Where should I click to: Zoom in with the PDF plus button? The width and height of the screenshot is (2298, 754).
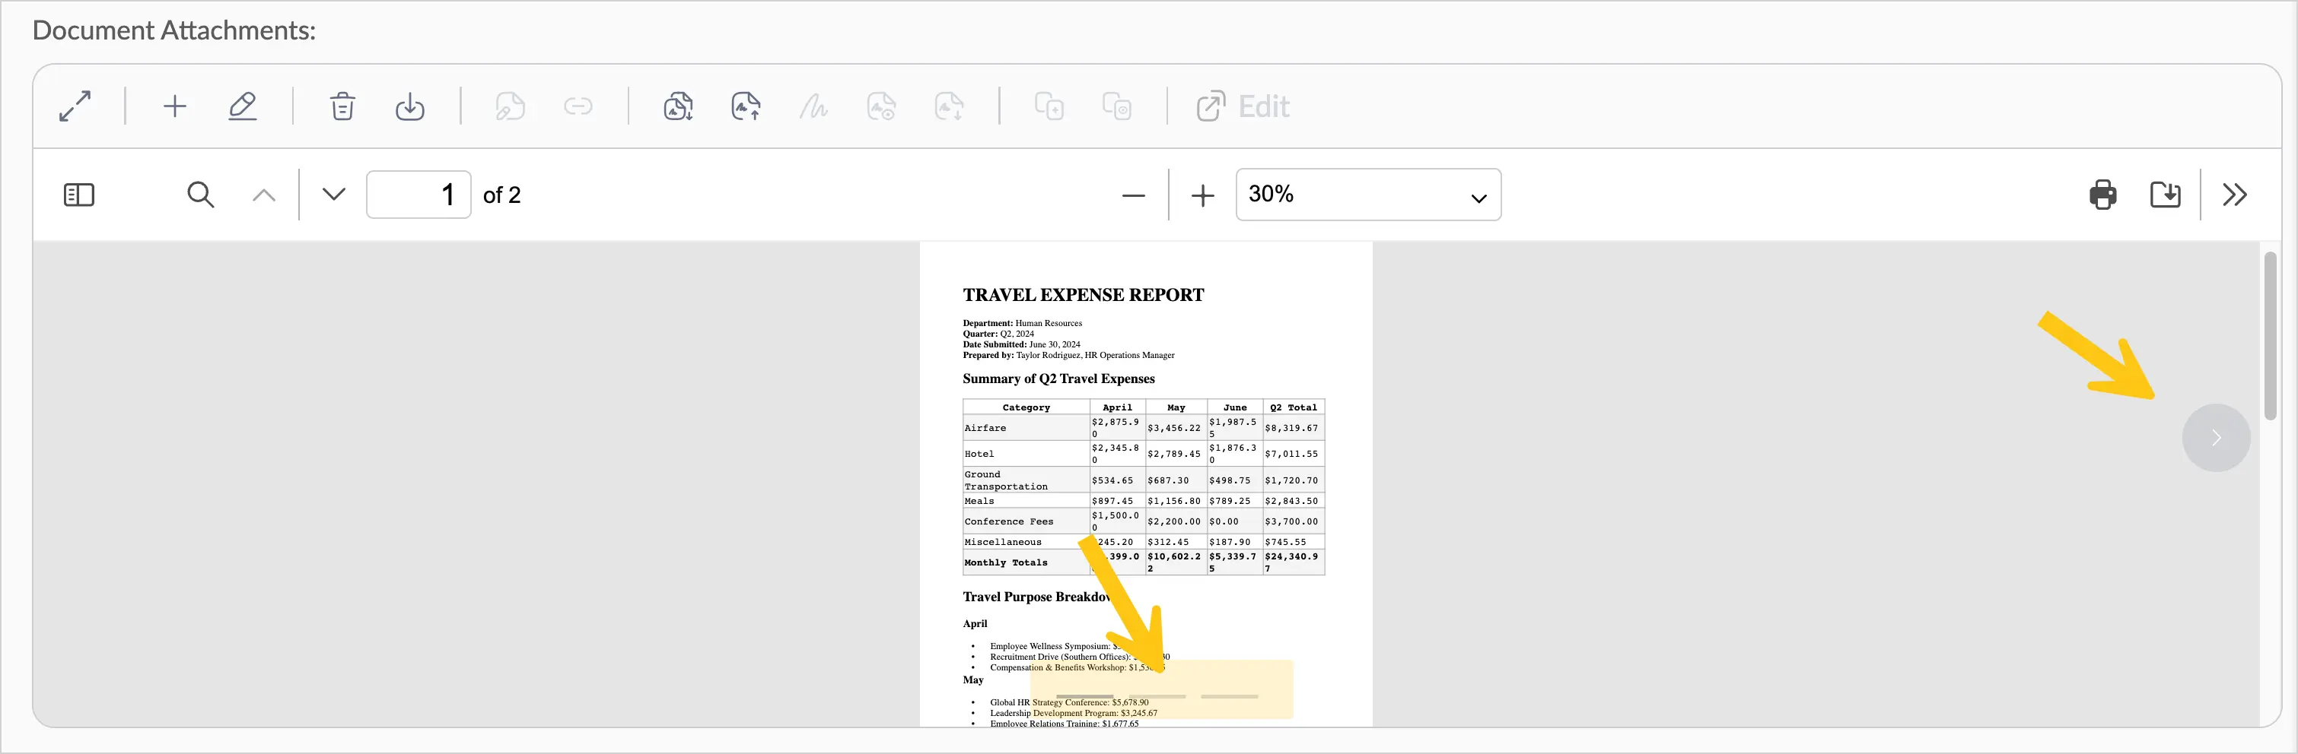click(x=1202, y=195)
